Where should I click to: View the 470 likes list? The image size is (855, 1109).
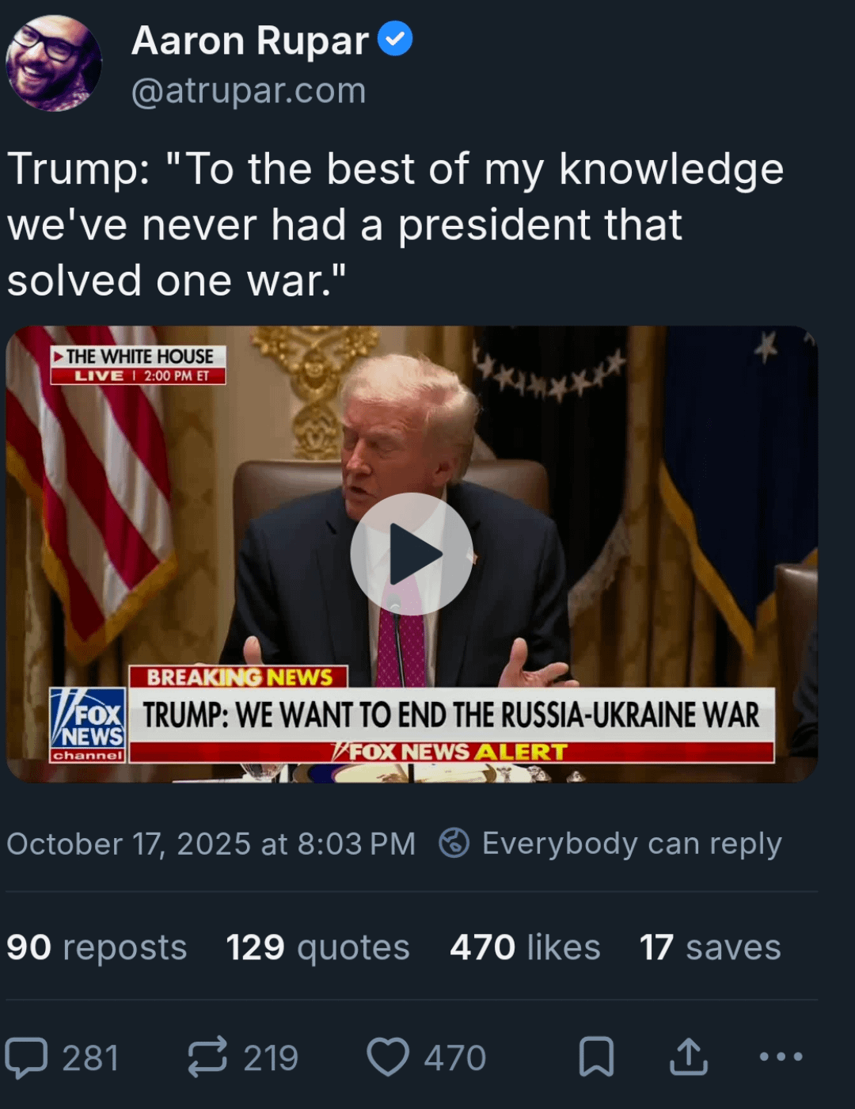click(x=525, y=947)
